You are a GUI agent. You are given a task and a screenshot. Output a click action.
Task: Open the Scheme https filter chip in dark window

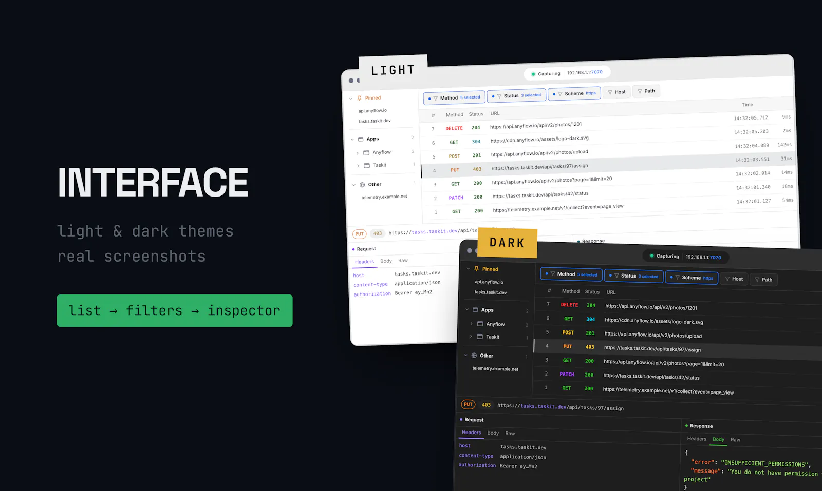coord(692,278)
